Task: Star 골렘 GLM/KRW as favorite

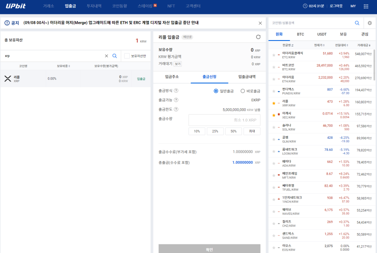Action: click(x=274, y=139)
